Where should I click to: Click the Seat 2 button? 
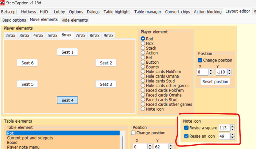click(x=106, y=63)
